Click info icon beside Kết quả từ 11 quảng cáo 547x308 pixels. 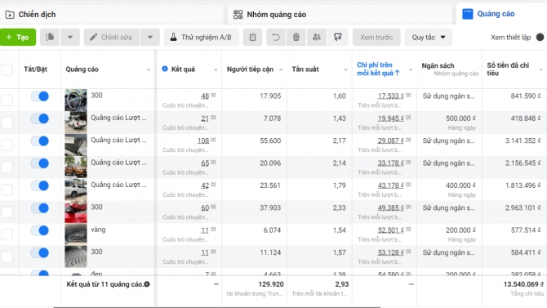point(147,284)
